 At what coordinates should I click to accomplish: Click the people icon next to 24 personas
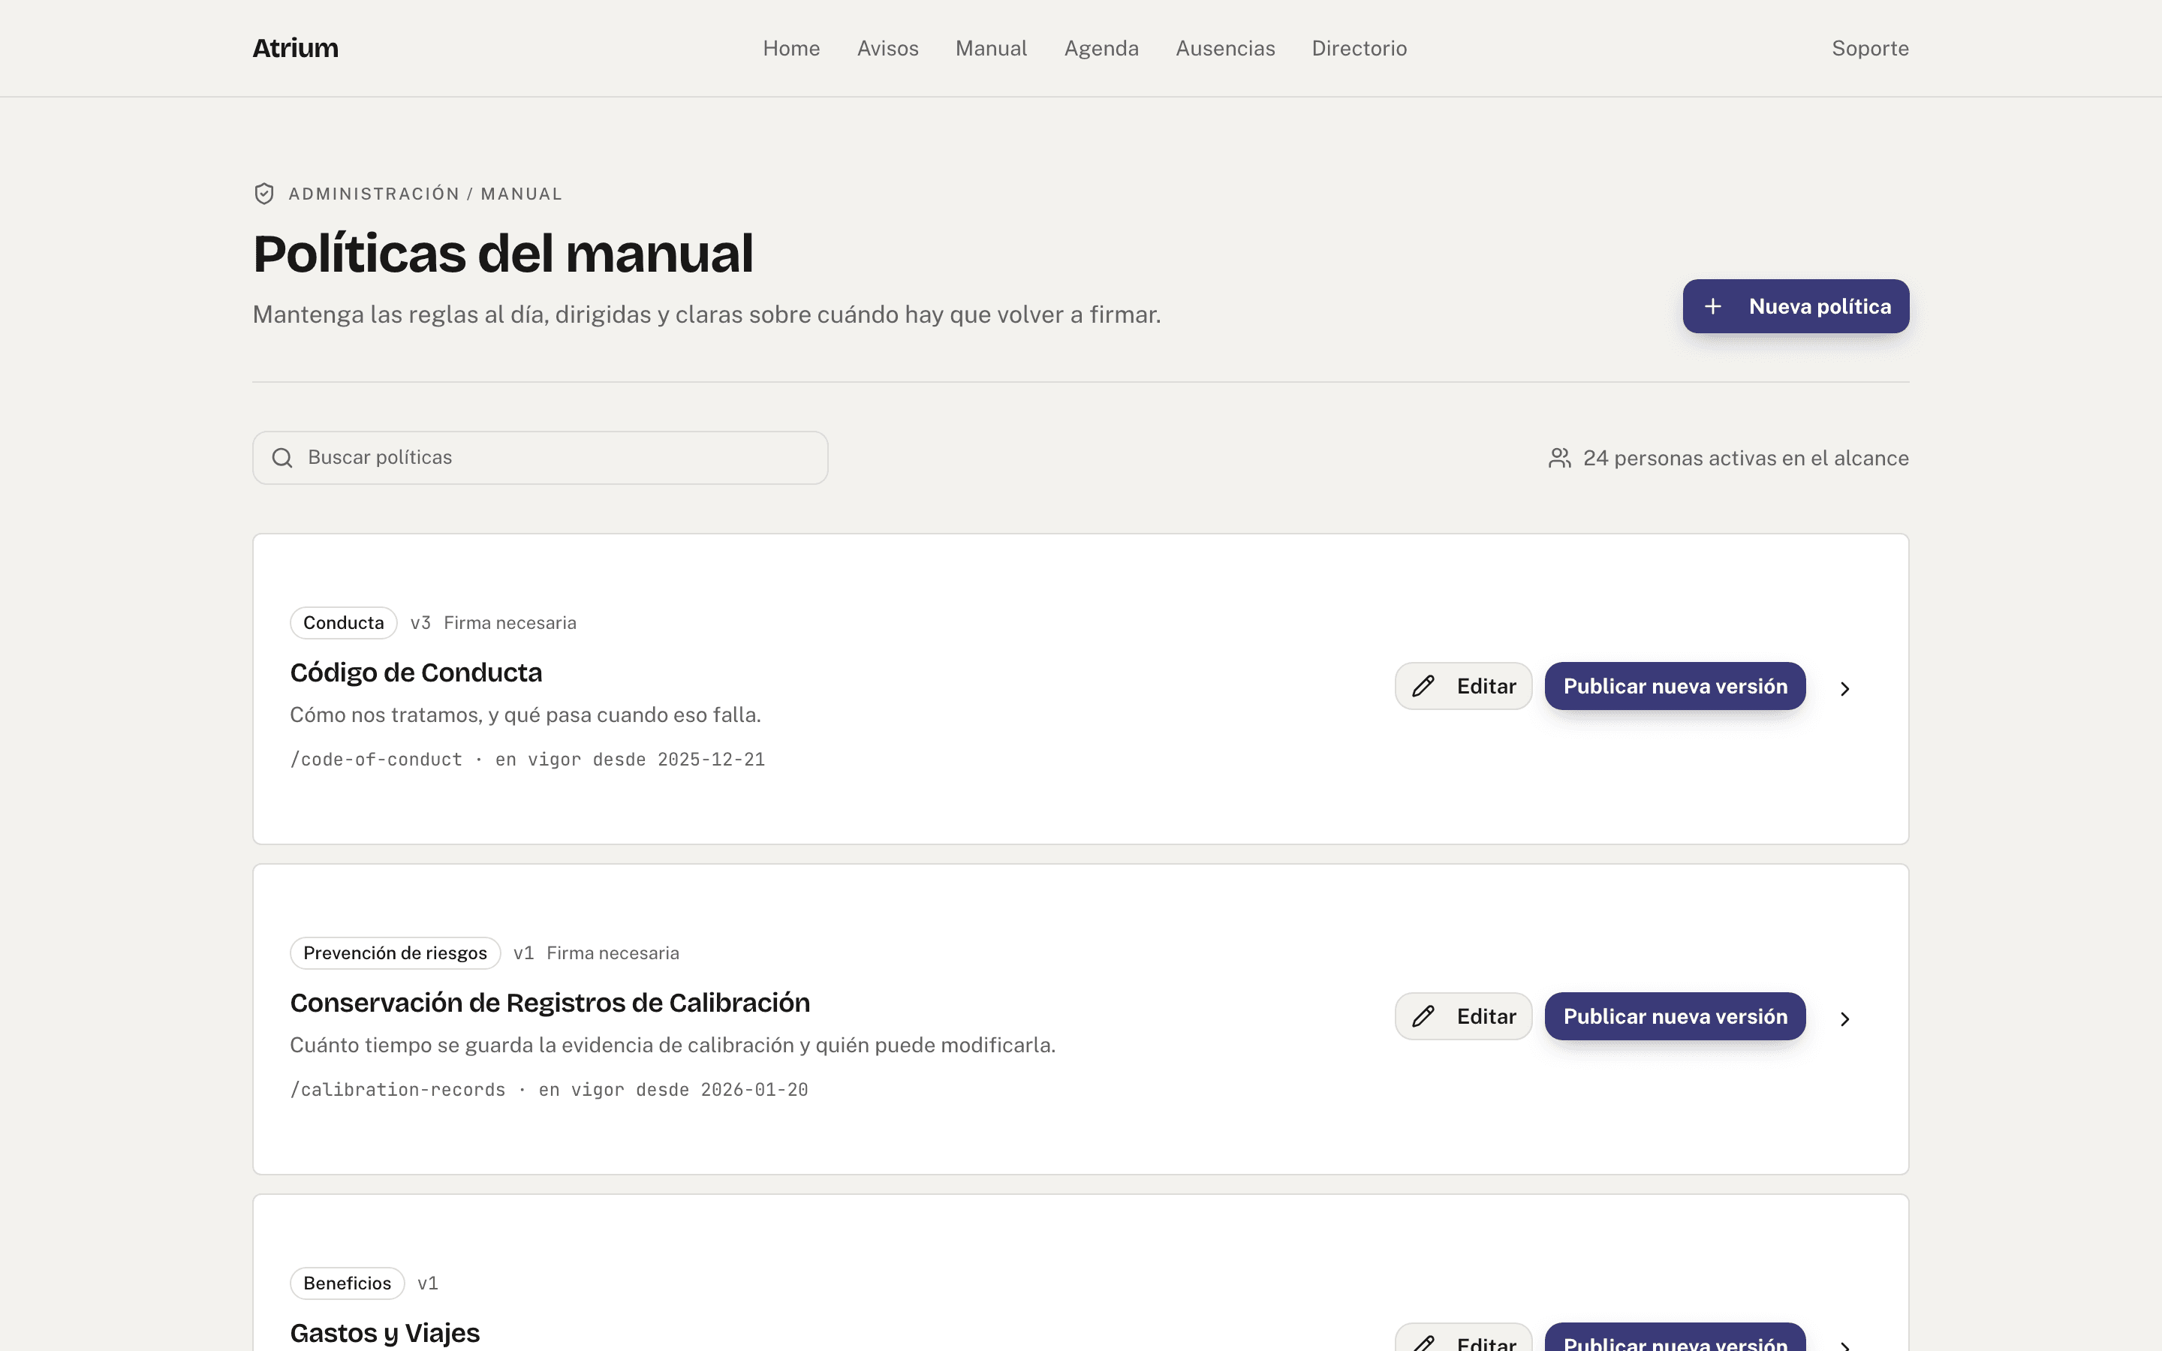(1559, 459)
